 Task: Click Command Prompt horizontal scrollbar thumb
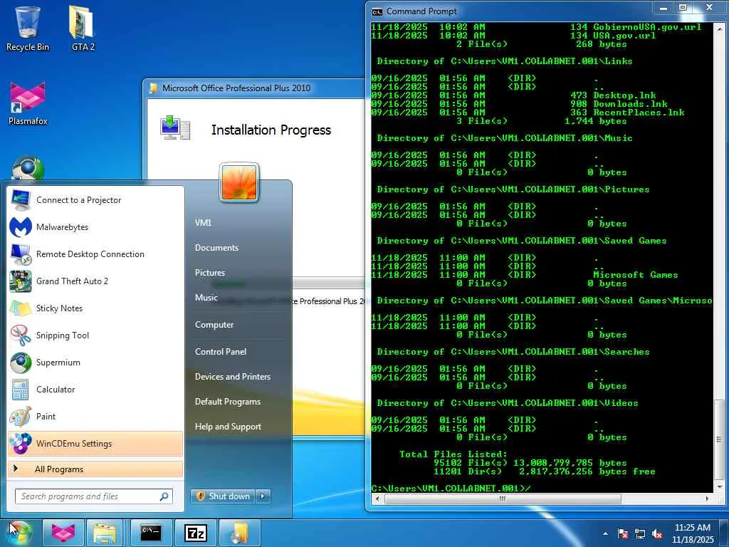503,499
